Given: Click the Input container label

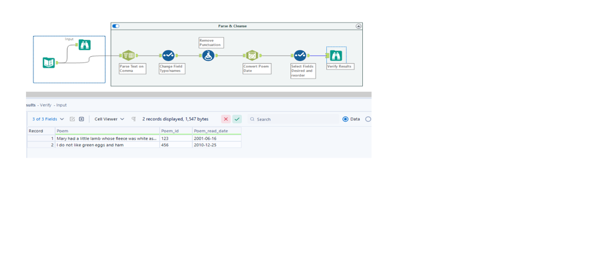Looking at the screenshot, I should pyautogui.click(x=69, y=39).
